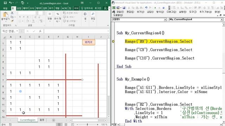
Task: Click the VBA Find binoculars icon
Action: pos(141,8)
